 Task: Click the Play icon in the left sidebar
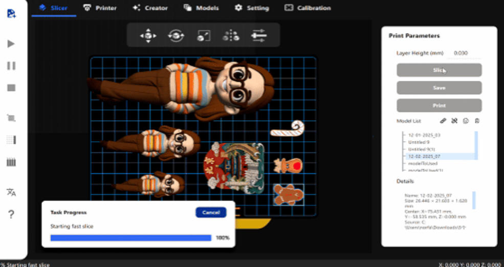tap(11, 44)
